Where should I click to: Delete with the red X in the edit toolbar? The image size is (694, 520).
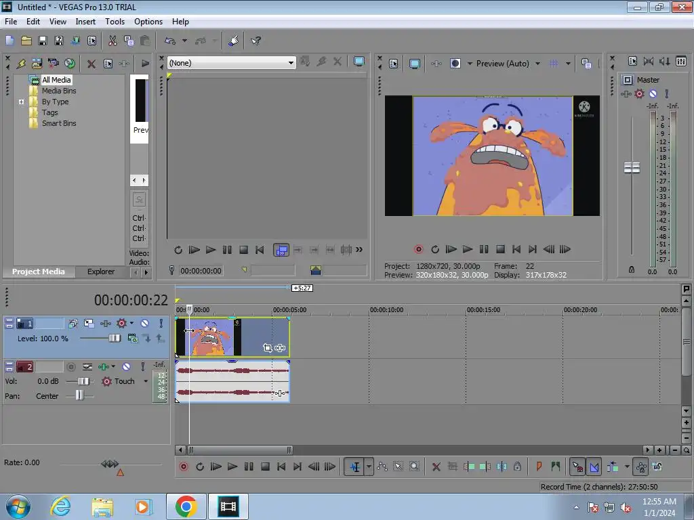click(x=436, y=467)
